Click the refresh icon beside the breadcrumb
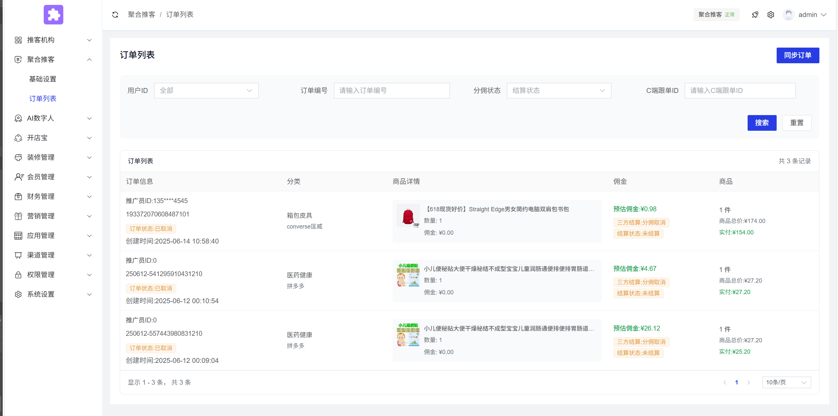Viewport: 838px width, 416px height. click(115, 15)
